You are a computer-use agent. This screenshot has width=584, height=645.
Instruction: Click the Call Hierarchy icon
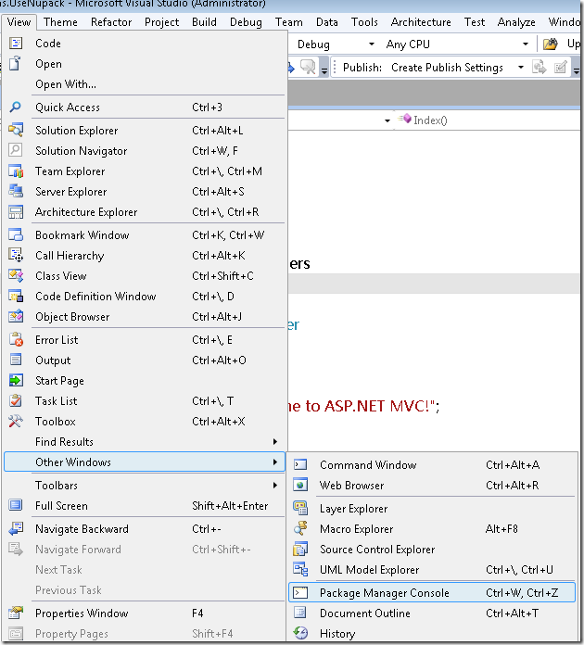(16, 256)
